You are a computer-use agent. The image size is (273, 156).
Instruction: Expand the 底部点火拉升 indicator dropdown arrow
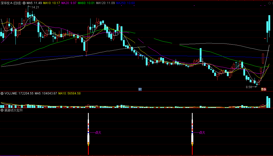[2, 110]
